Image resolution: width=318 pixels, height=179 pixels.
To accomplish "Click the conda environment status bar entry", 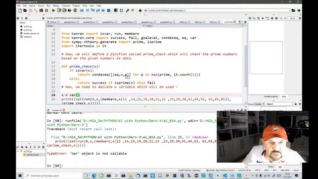I will pos(220,170).
